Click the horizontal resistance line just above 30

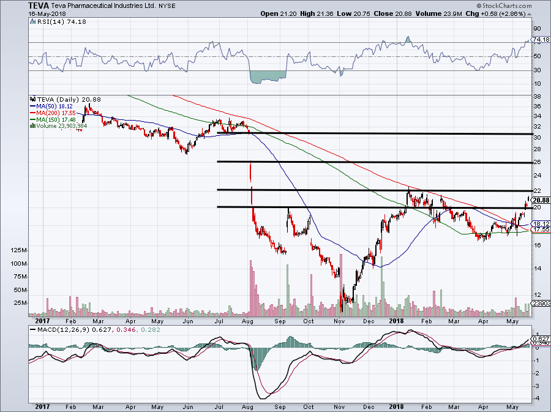375,133
